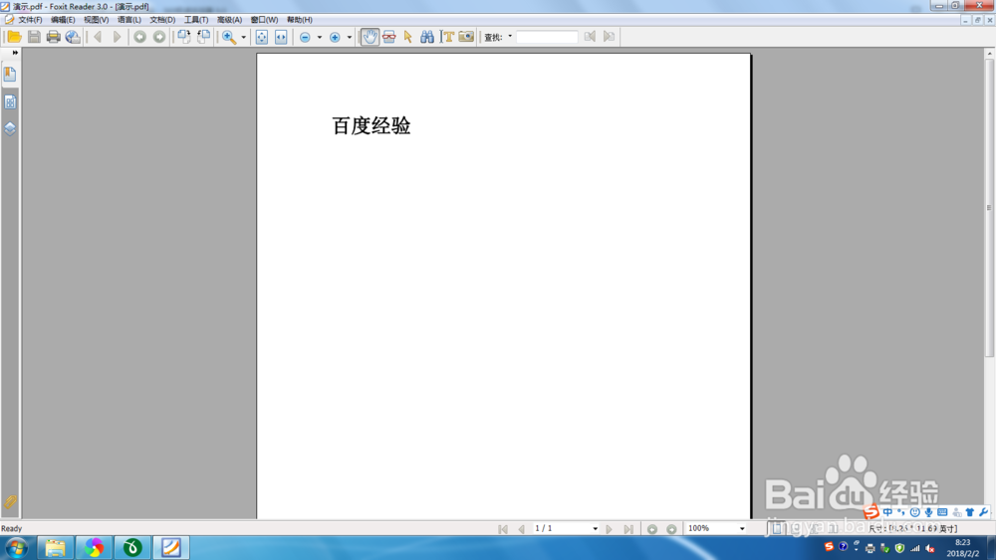Select the Hand tool

coord(370,37)
